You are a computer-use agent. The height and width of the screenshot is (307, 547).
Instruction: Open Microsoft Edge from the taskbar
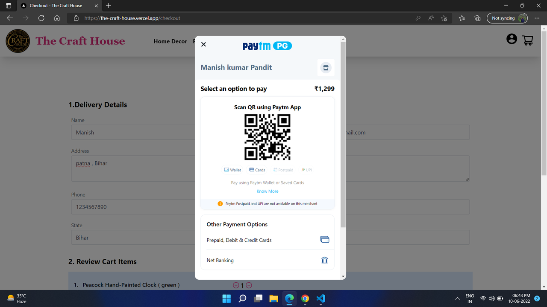click(289, 298)
